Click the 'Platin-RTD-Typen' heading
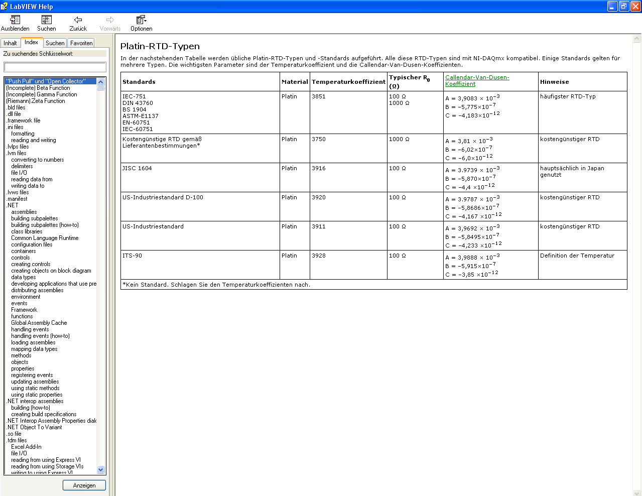This screenshot has height=496, width=642. click(x=160, y=46)
